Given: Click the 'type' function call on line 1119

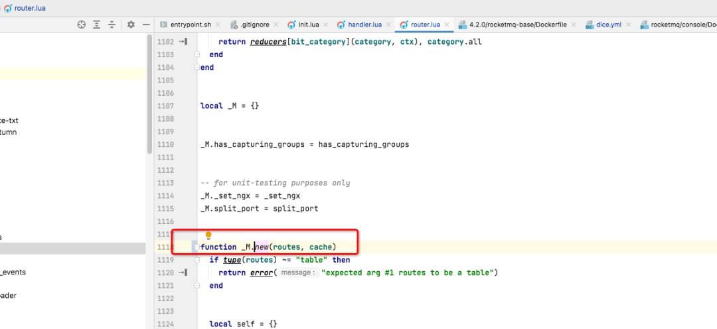Looking at the screenshot, I should (232, 260).
